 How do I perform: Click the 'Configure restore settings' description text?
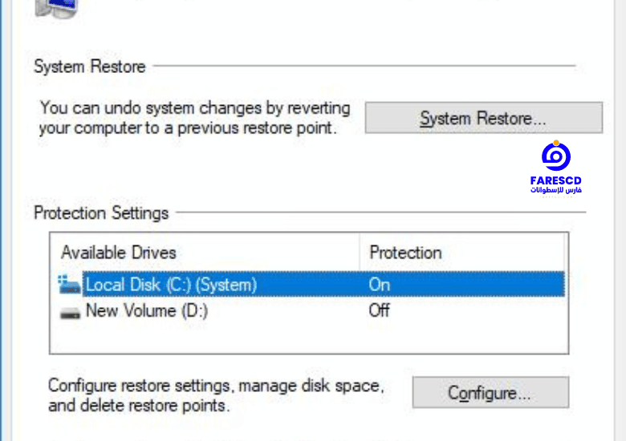pos(216,395)
